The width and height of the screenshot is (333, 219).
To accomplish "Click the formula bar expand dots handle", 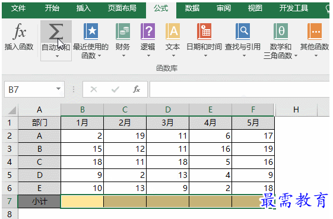I will point(74,89).
